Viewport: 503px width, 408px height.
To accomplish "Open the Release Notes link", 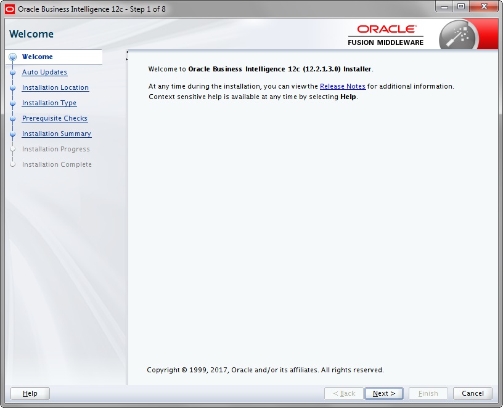I will click(x=343, y=86).
